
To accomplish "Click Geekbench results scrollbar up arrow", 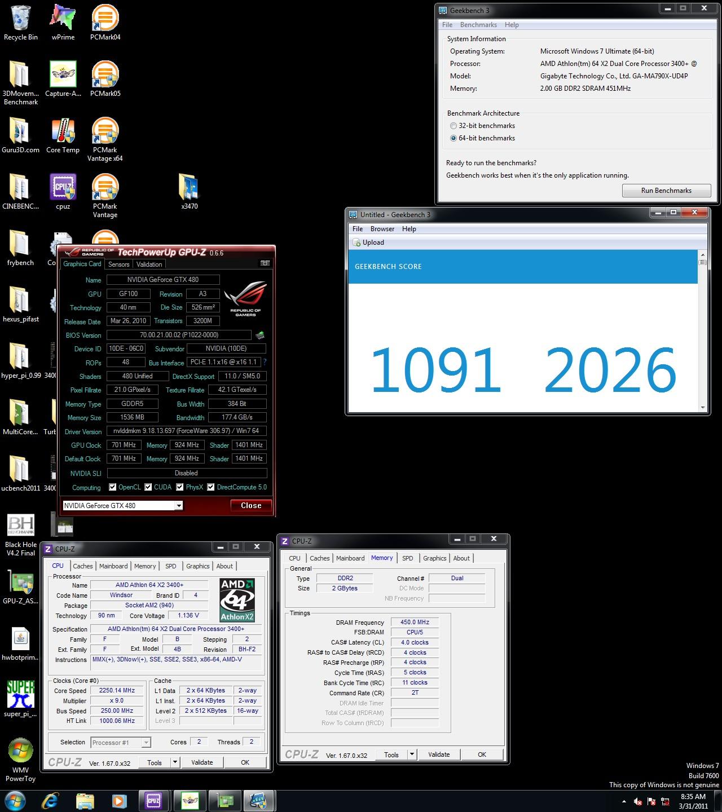I will tap(702, 255).
